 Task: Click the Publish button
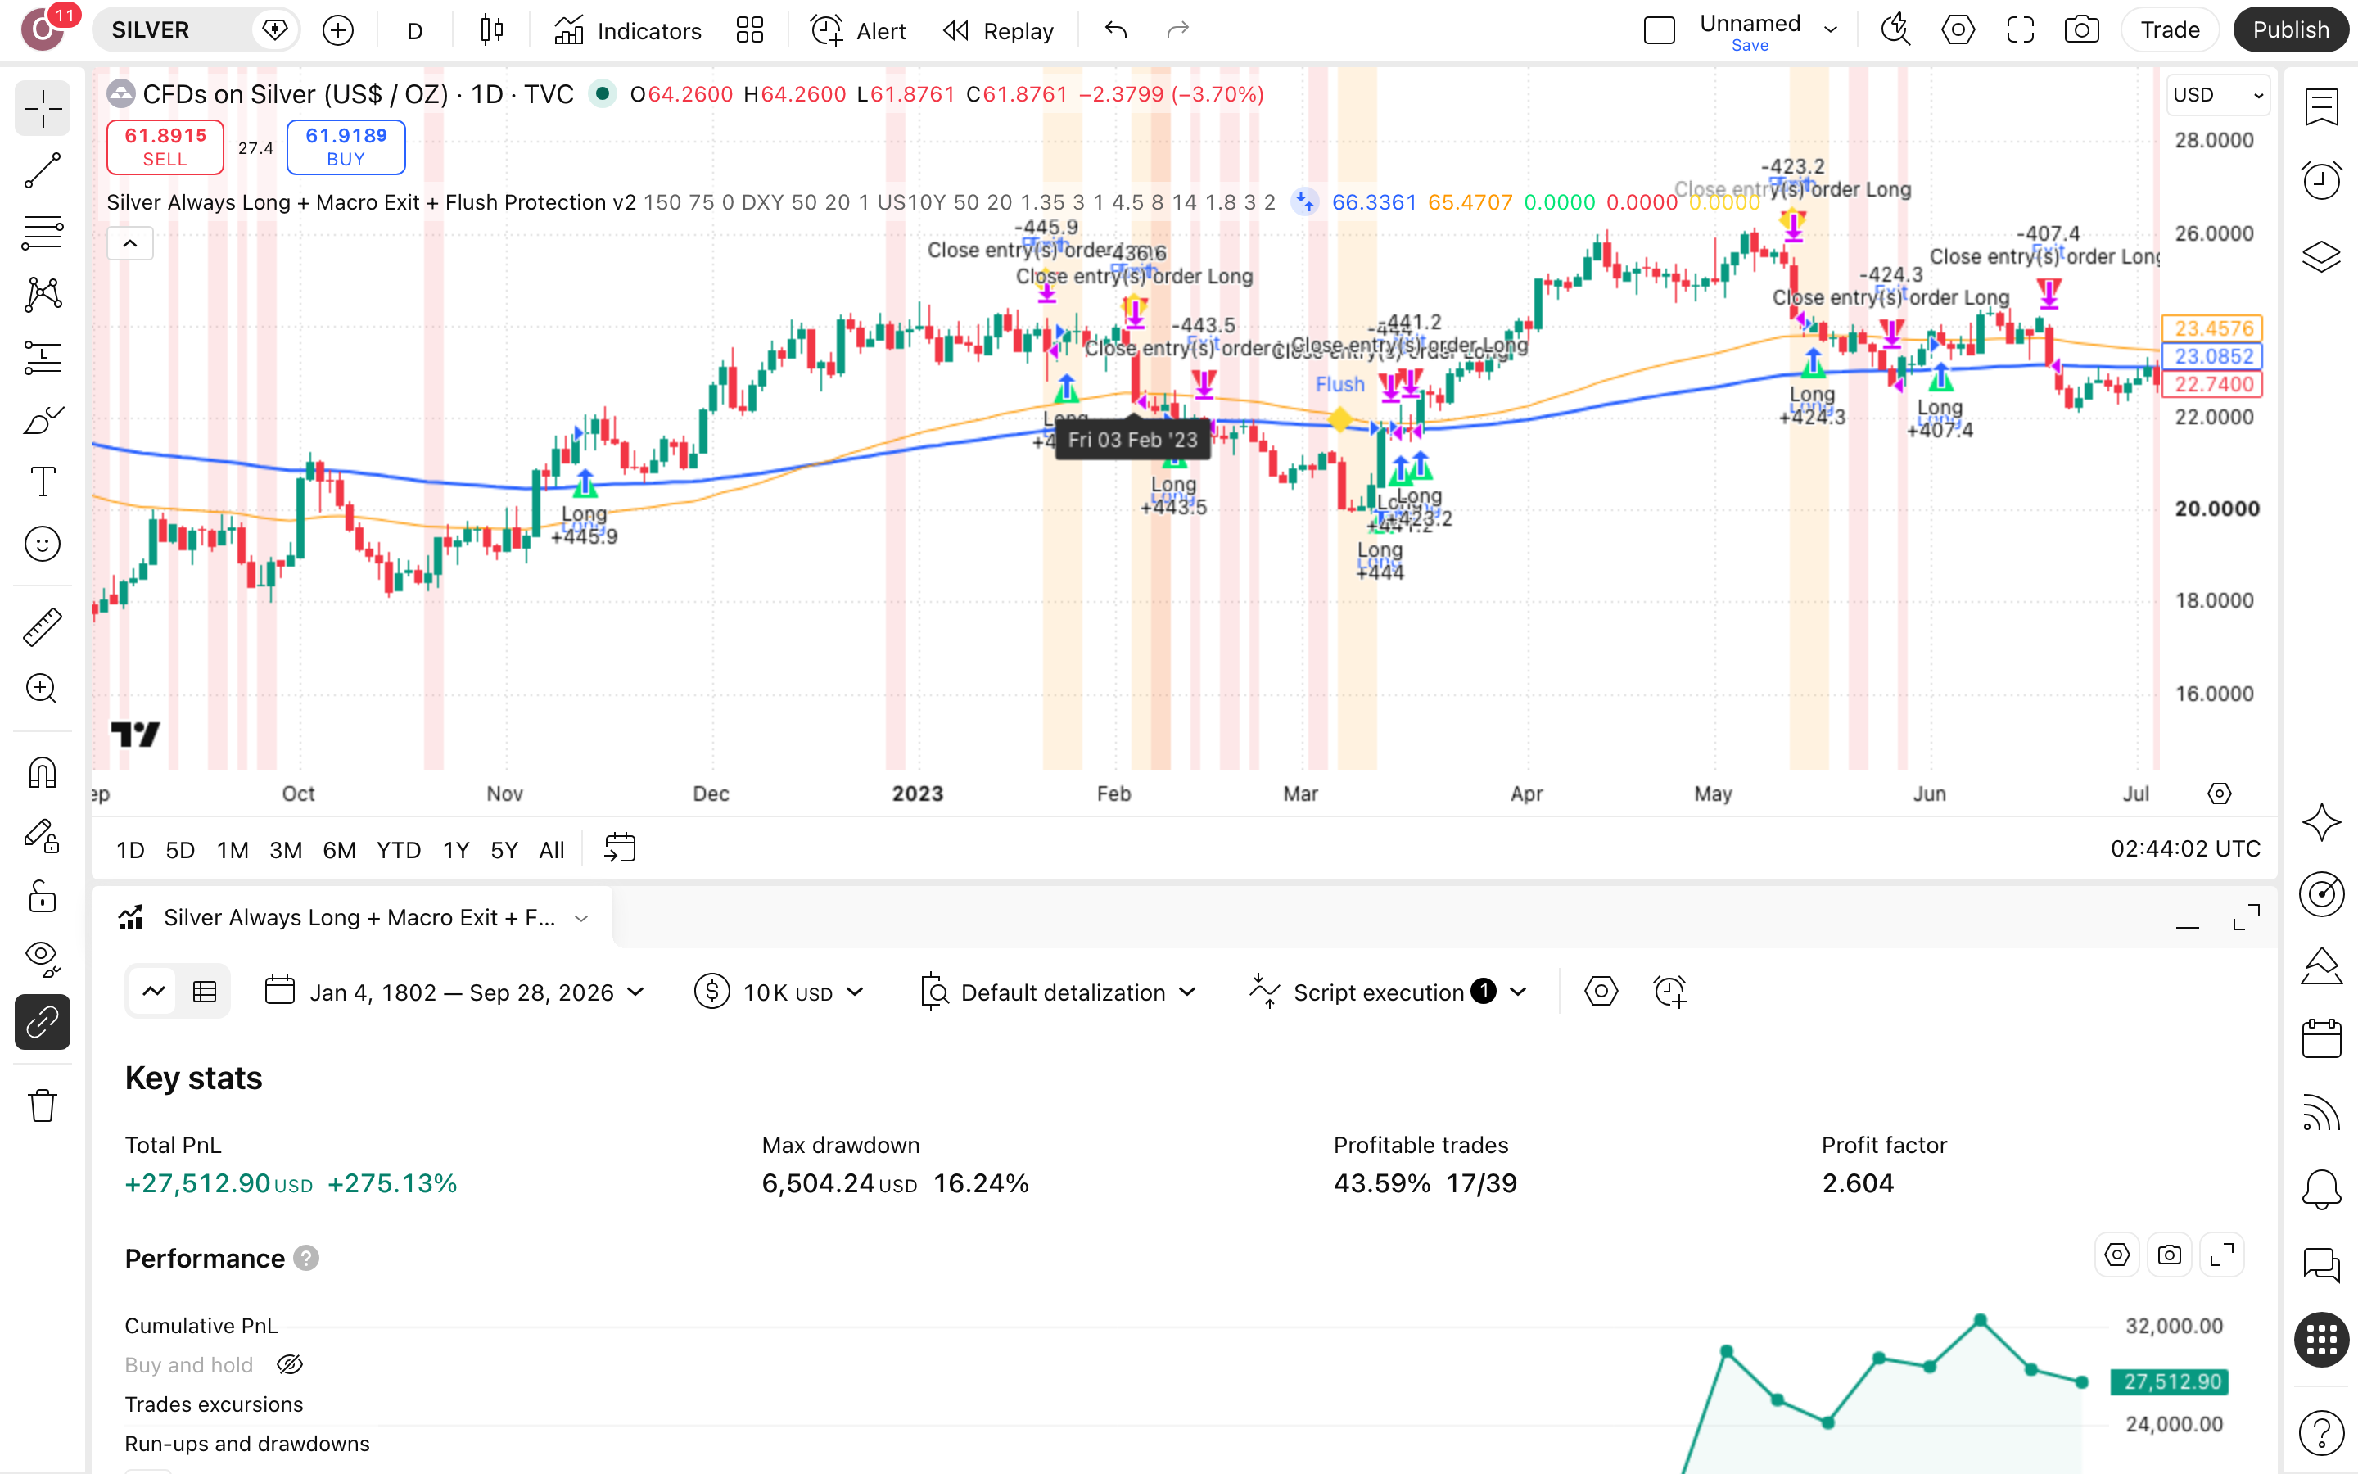tap(2291, 30)
